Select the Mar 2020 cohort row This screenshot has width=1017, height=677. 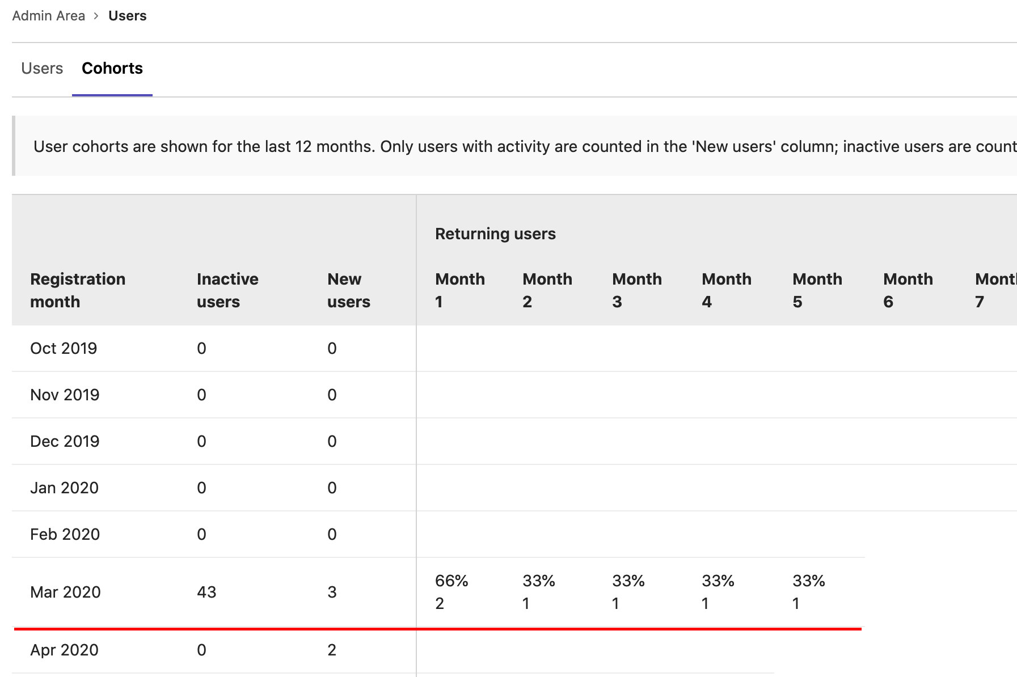pyautogui.click(x=64, y=591)
